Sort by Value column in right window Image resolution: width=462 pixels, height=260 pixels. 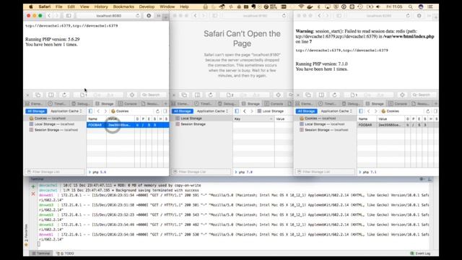(x=391, y=118)
